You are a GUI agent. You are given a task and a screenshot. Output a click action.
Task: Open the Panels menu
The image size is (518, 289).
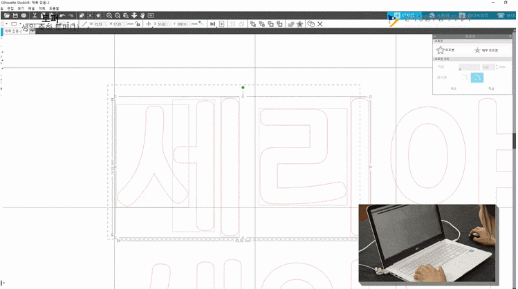(31, 8)
